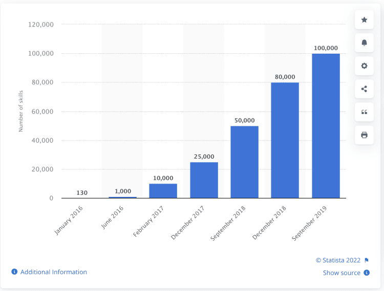Select the September 2019 bar
This screenshot has height=291, width=384.
click(326, 126)
